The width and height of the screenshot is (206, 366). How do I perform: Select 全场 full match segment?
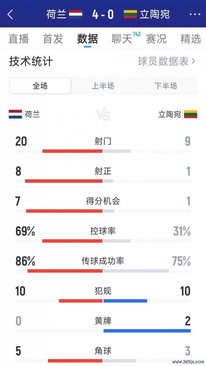[x=40, y=86]
